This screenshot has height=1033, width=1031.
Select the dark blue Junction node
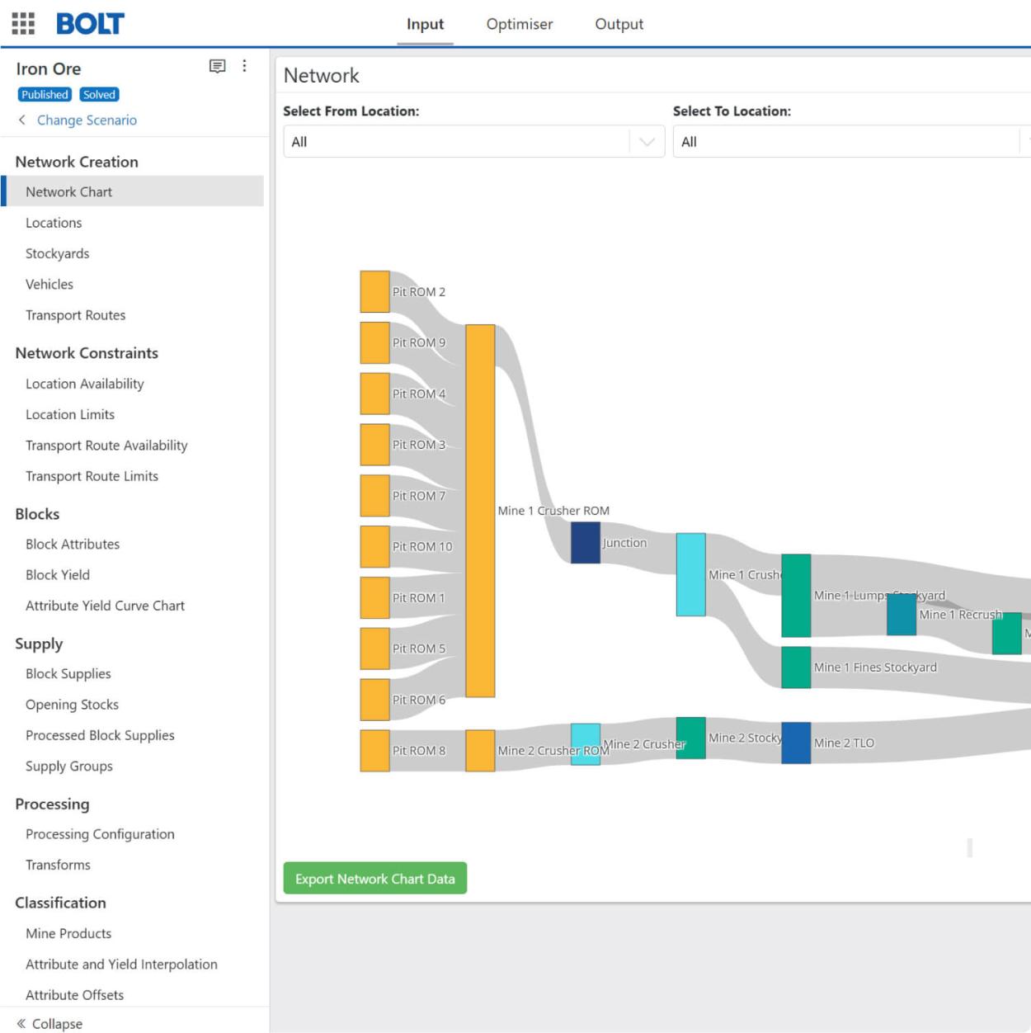point(586,543)
